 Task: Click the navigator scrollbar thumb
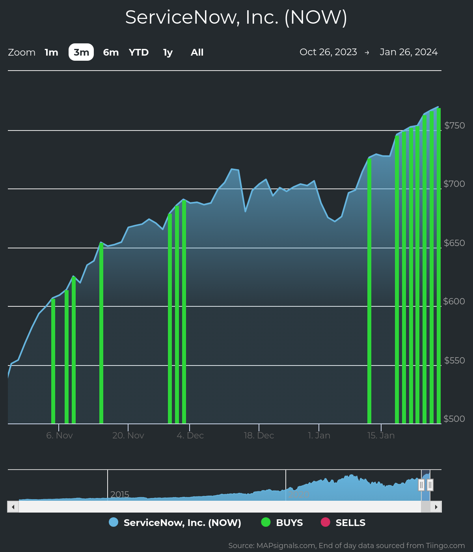426,507
